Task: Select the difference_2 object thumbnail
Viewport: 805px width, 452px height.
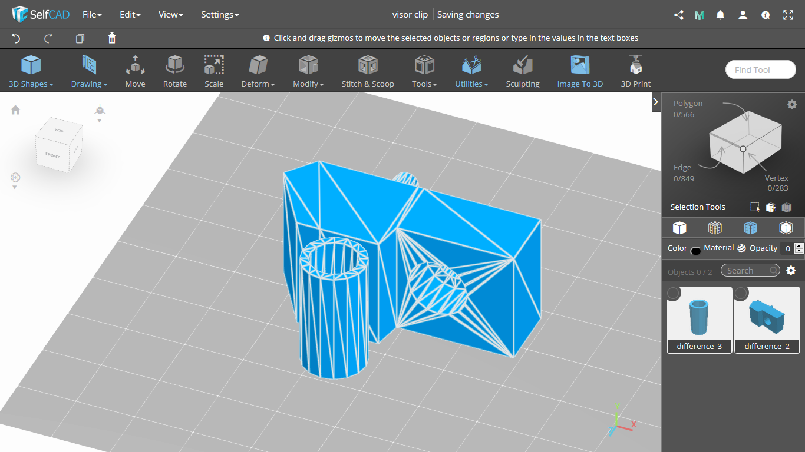Action: pyautogui.click(x=767, y=320)
